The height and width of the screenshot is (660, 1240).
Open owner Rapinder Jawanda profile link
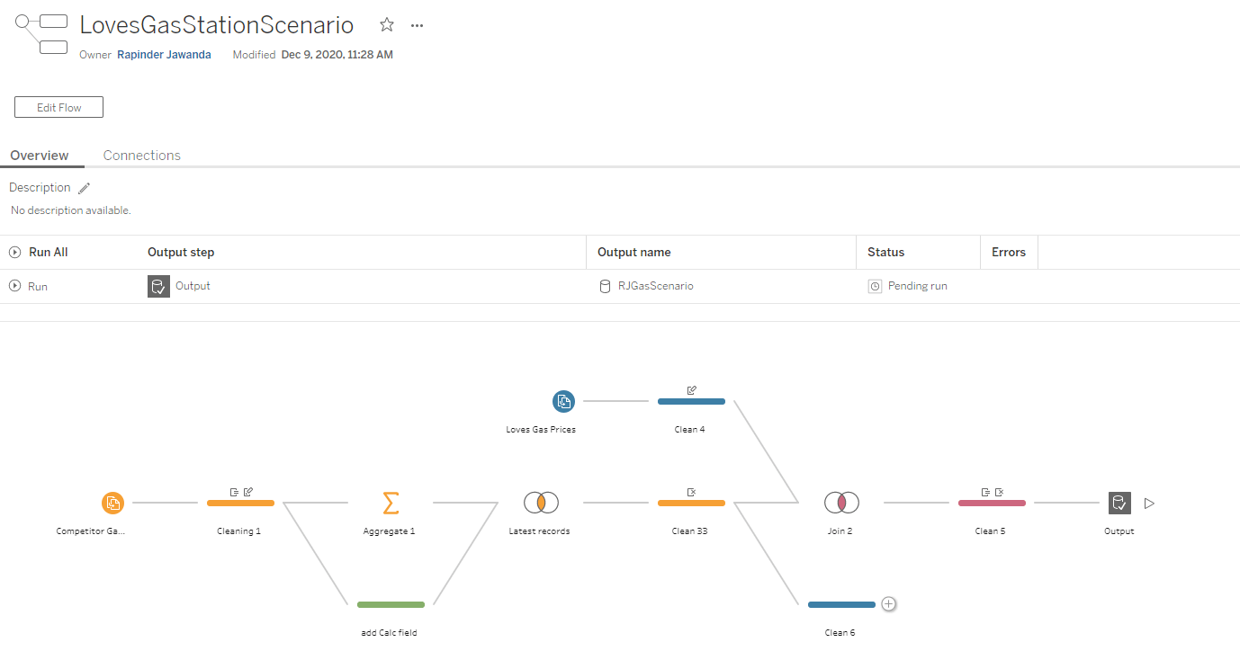tap(164, 55)
